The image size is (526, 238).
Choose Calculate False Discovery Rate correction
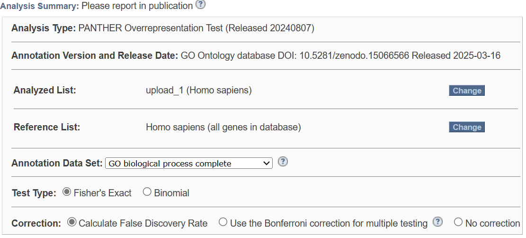click(71, 222)
